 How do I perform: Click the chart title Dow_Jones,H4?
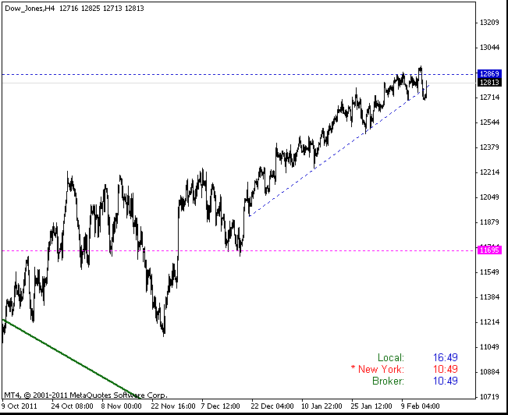pos(30,9)
